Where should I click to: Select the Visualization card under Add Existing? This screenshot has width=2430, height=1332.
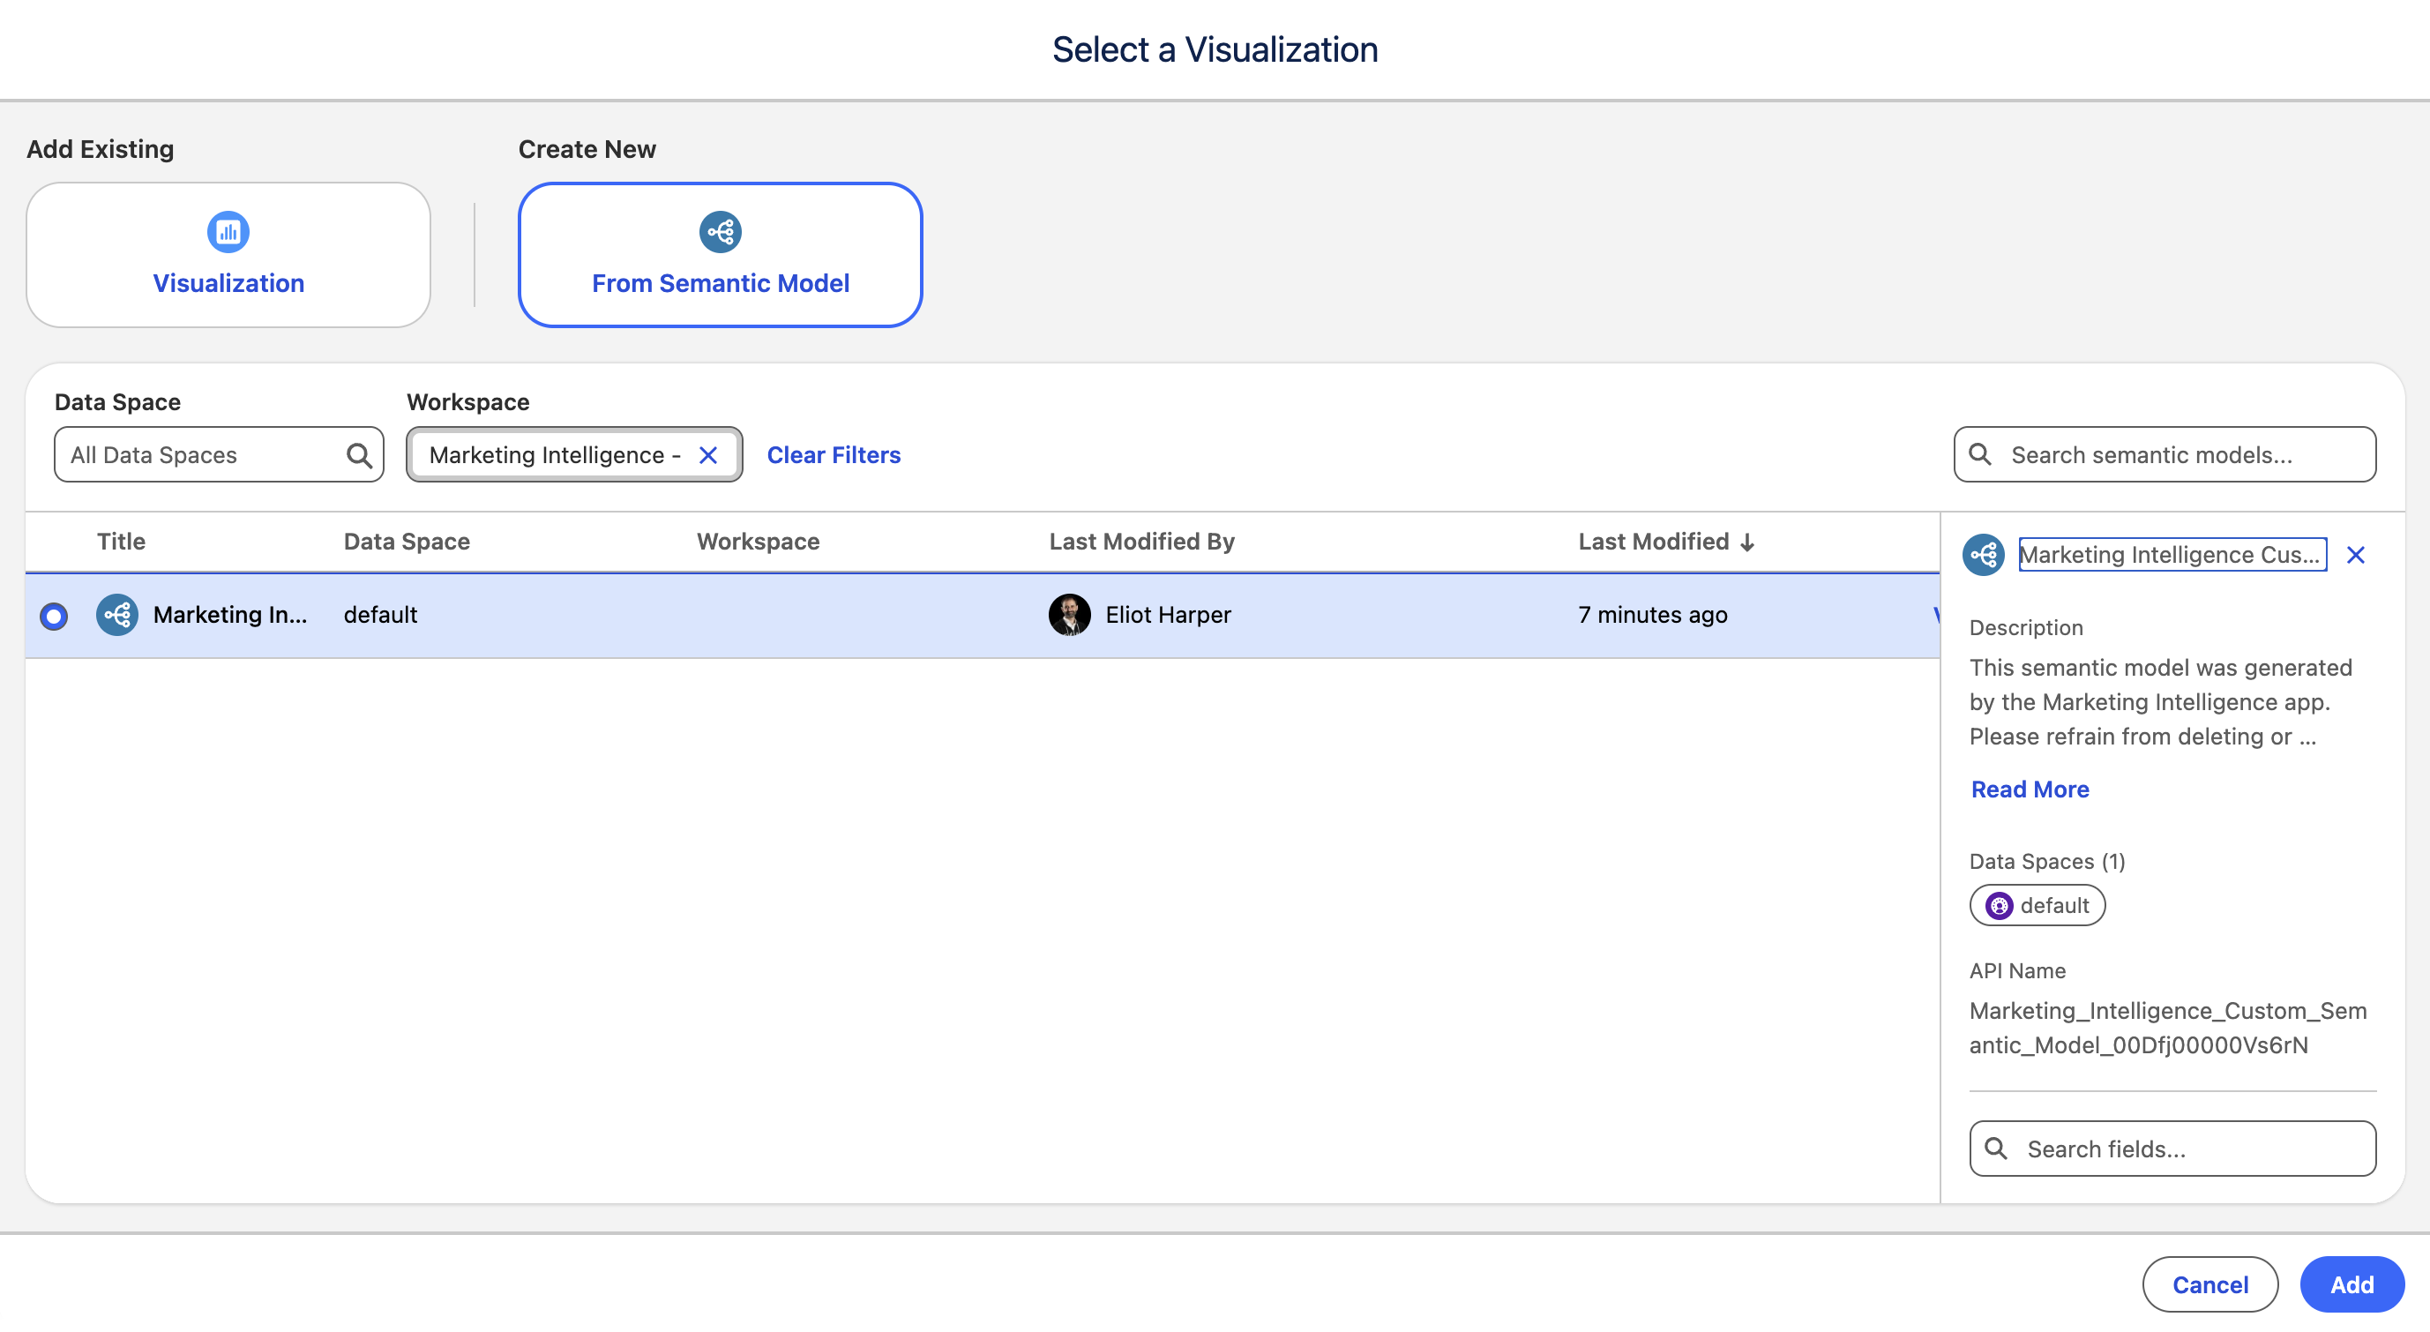pos(228,255)
